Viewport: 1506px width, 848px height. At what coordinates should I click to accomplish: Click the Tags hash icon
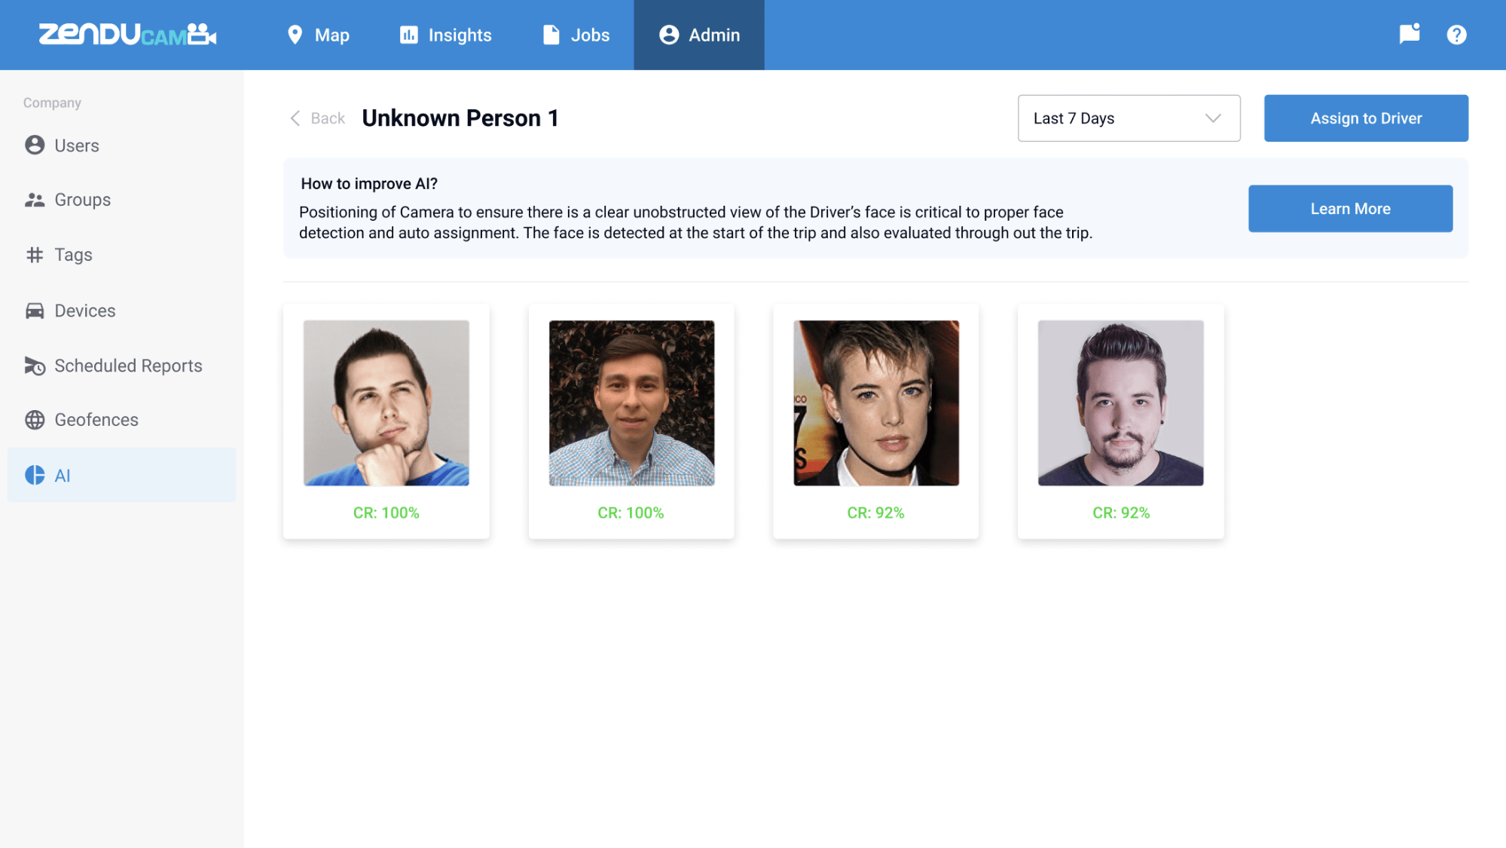pos(35,255)
